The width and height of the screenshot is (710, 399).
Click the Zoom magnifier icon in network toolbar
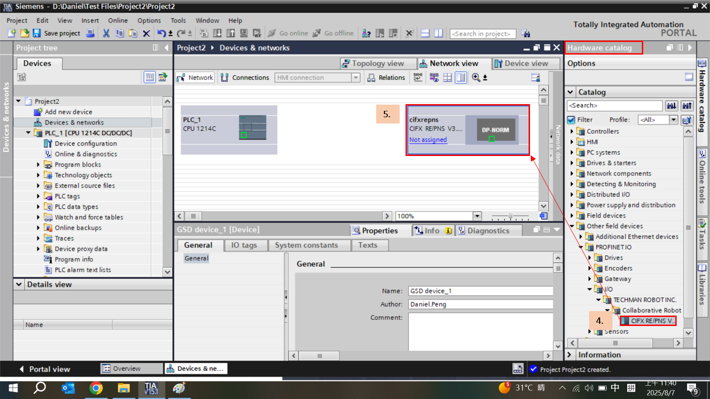[476, 78]
